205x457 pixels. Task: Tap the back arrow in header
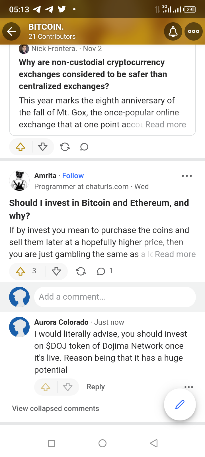[11, 31]
